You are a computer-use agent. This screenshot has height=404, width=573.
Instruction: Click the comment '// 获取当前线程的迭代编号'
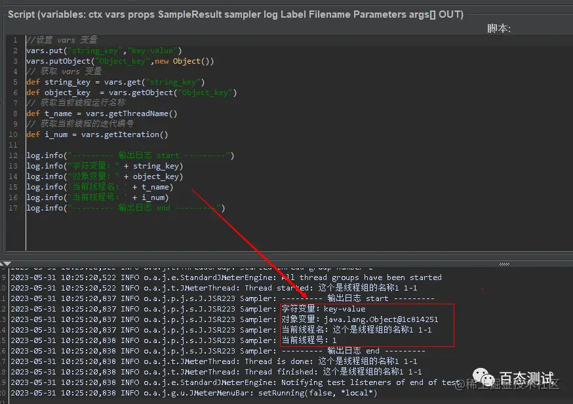coord(80,123)
